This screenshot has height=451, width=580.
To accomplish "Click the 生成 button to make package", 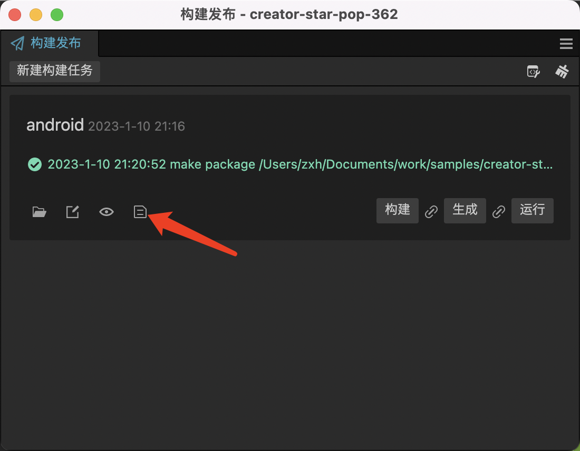I will tap(465, 210).
